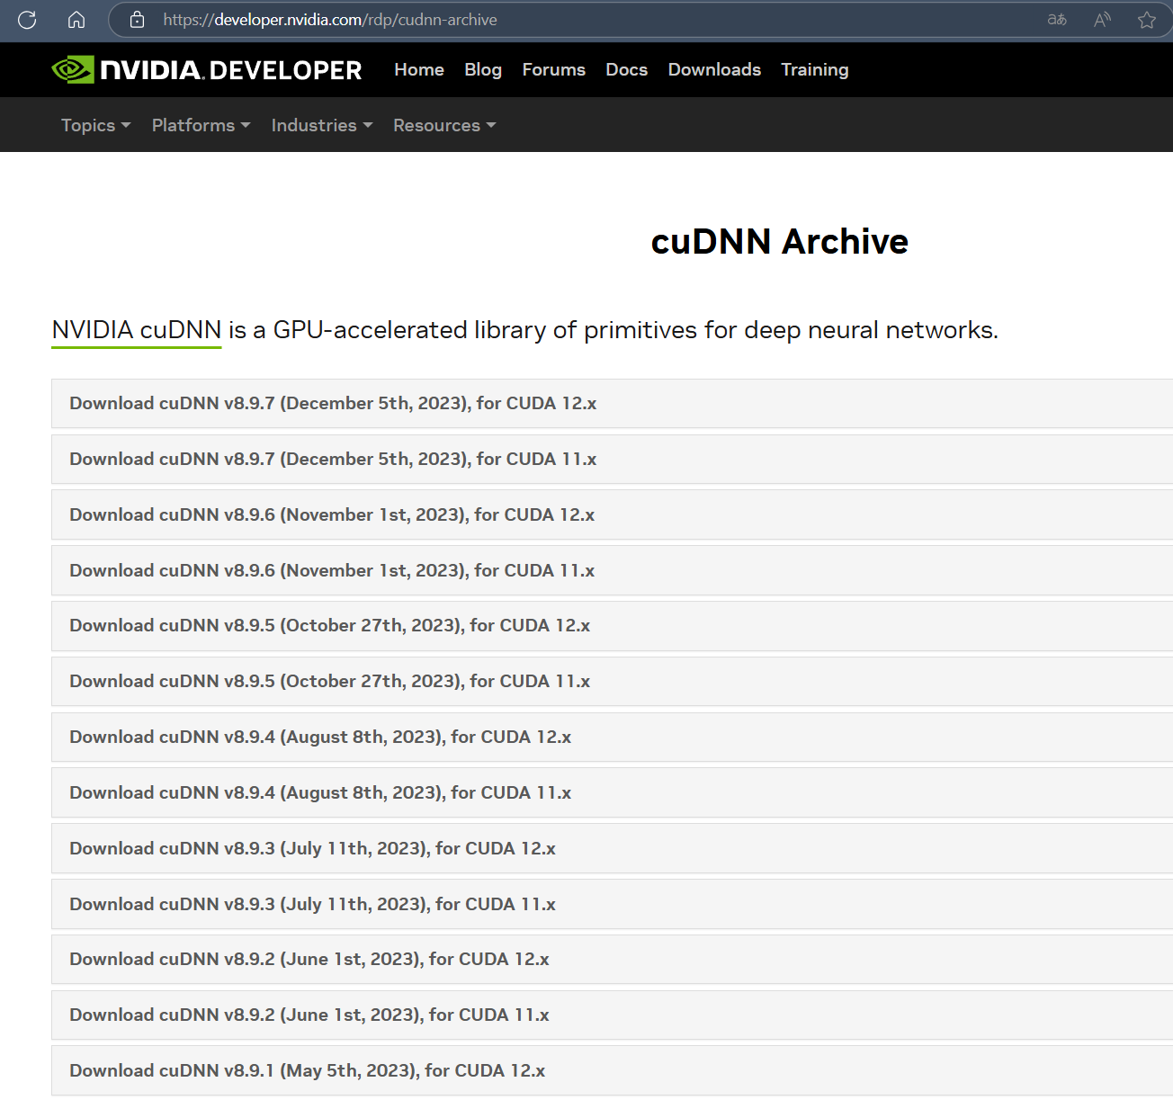
Task: Expand cuDNN v8.9.2 for CUDA 11.x
Action: [612, 1015]
